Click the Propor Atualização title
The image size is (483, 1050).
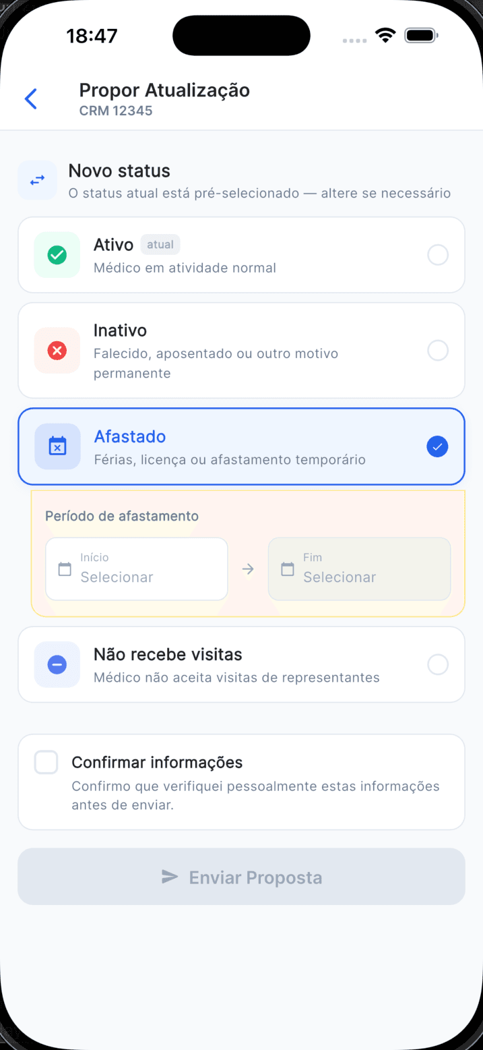pos(164,90)
